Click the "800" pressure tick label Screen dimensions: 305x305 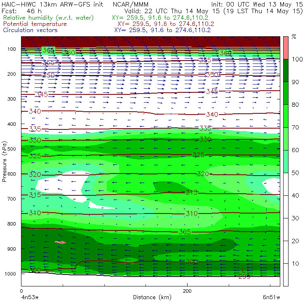click(12, 224)
